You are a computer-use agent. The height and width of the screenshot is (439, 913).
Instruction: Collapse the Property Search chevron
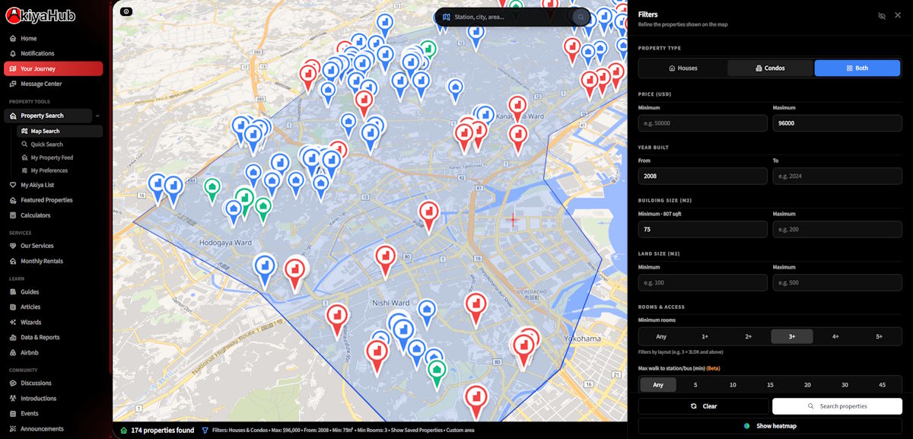click(97, 116)
